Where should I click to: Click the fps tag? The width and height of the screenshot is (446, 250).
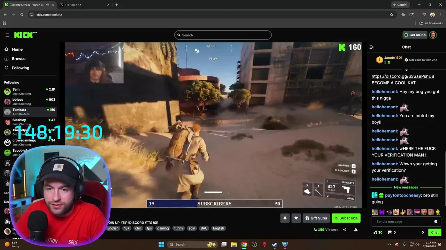pos(149,228)
